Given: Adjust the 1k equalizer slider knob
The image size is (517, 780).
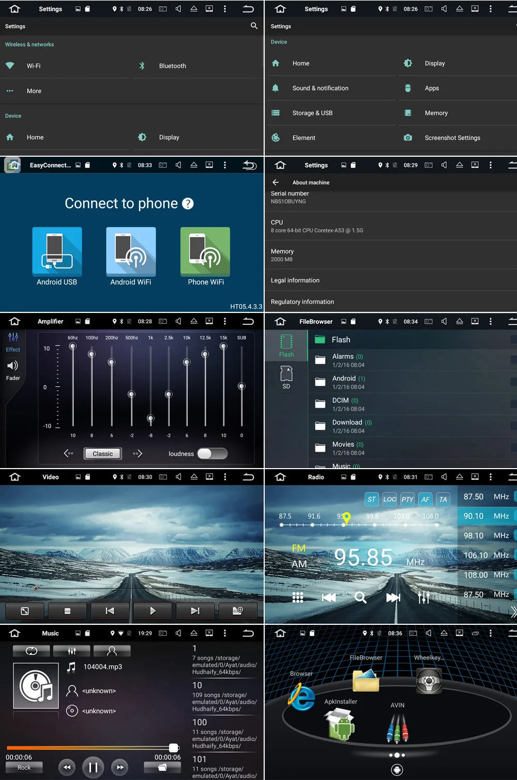Looking at the screenshot, I should click(x=150, y=418).
